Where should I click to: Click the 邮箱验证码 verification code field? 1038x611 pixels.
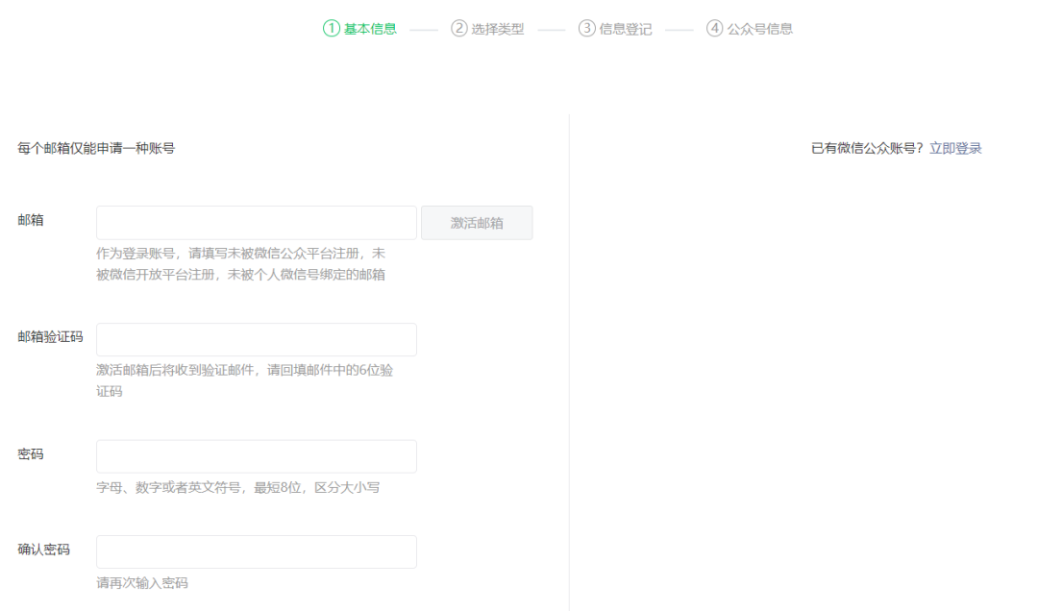257,340
